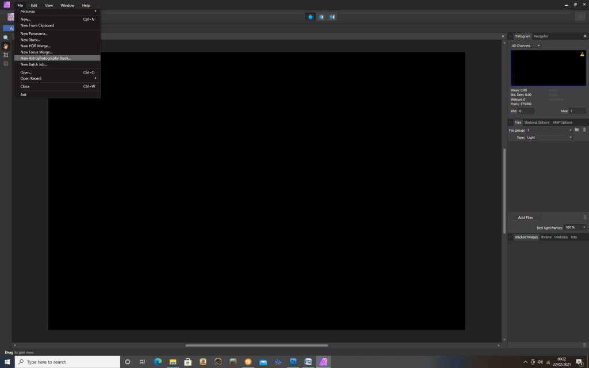Choose New HDR Merge... menu entry
The width and height of the screenshot is (589, 368).
click(x=58, y=46)
